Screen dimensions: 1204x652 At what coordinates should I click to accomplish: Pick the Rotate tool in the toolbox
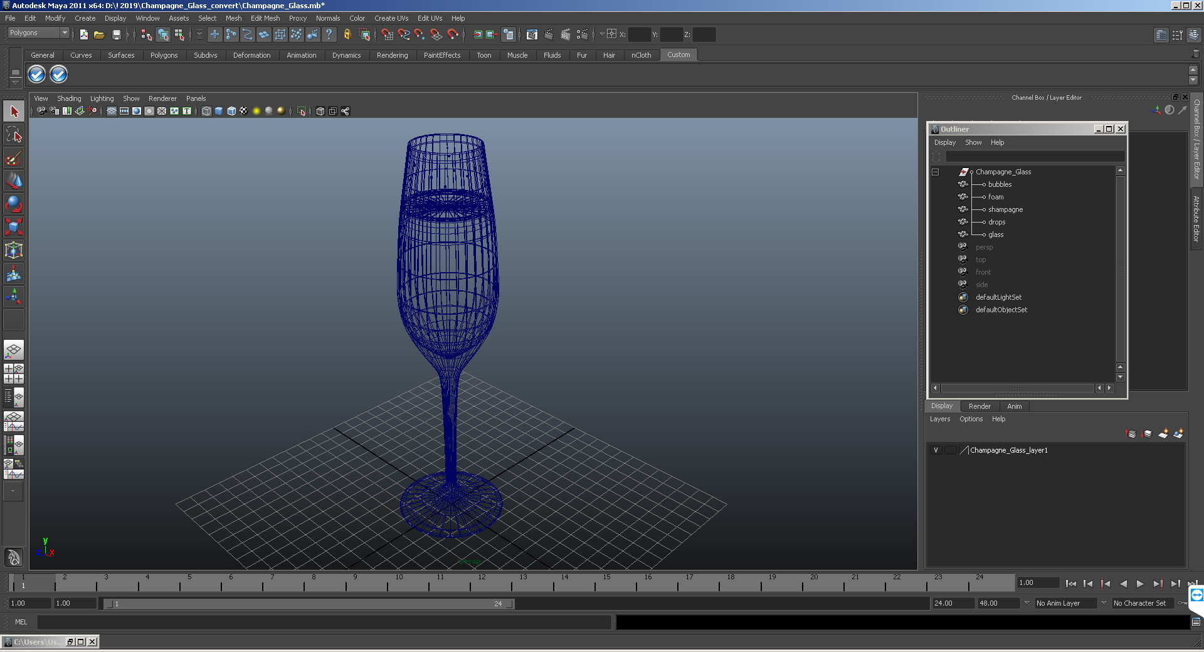14,204
